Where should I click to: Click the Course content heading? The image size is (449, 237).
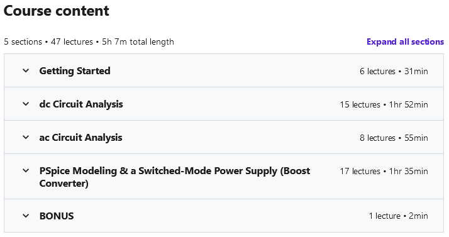click(57, 11)
